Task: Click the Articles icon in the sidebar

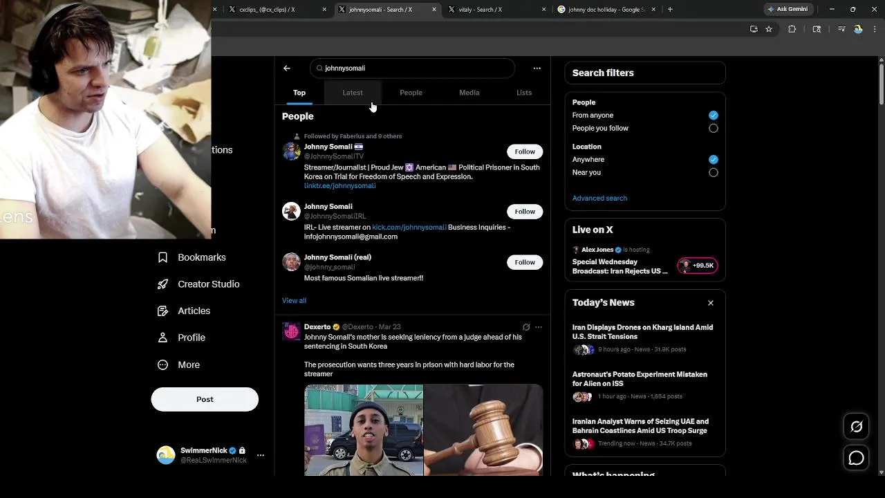Action: (162, 311)
